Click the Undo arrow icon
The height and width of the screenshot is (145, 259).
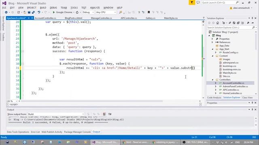pos(39,12)
